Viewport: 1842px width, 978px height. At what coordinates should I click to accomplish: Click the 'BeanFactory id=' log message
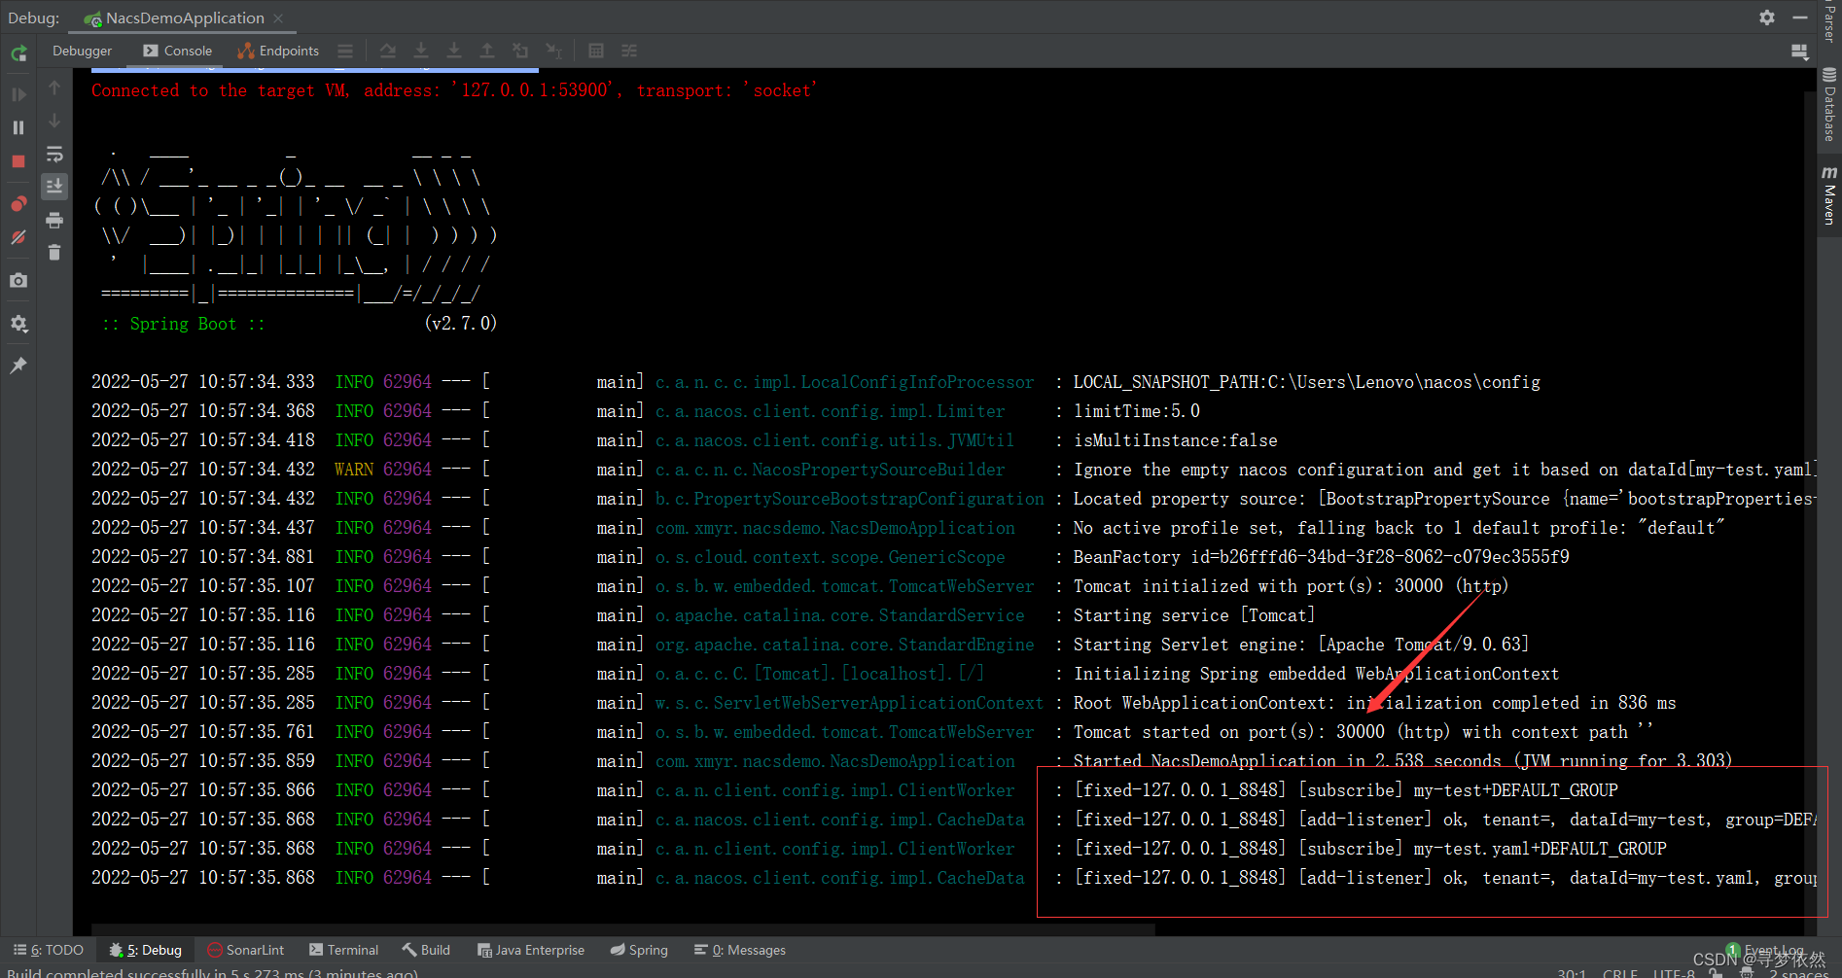[1321, 557]
